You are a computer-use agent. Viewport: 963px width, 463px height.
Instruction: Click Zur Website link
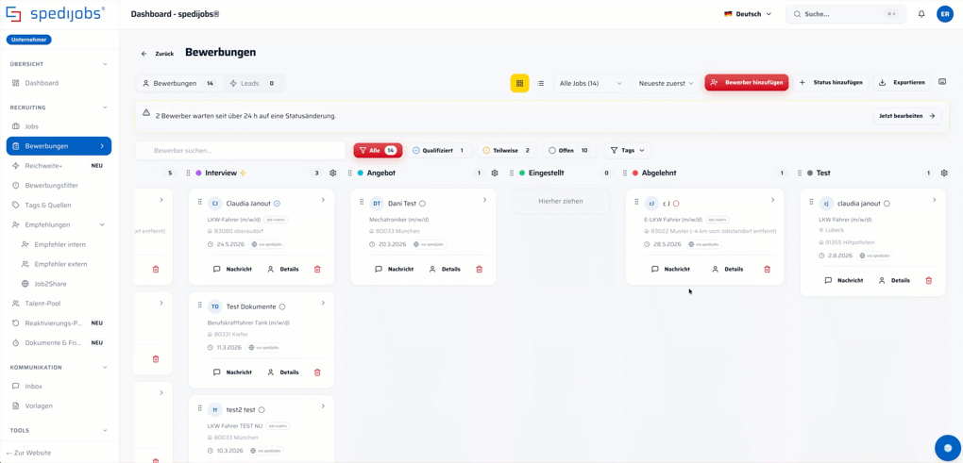coord(28,454)
